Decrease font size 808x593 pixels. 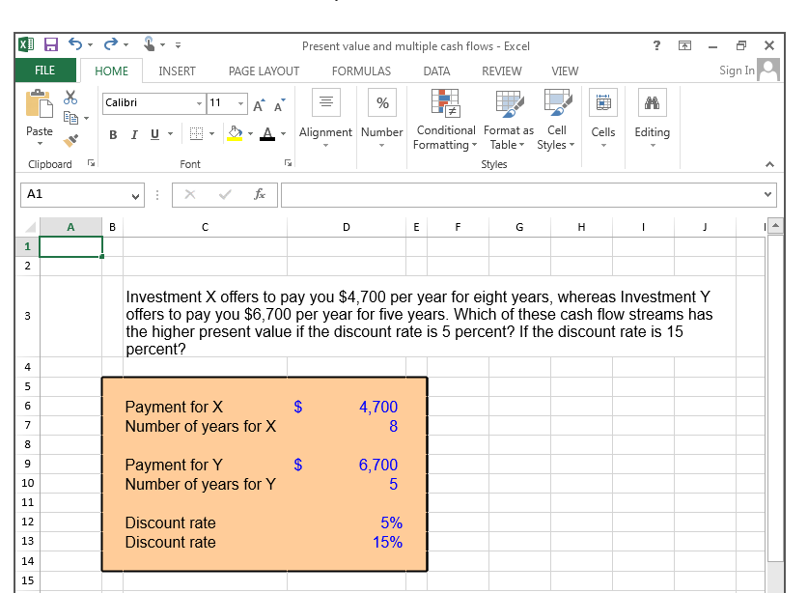tap(280, 105)
